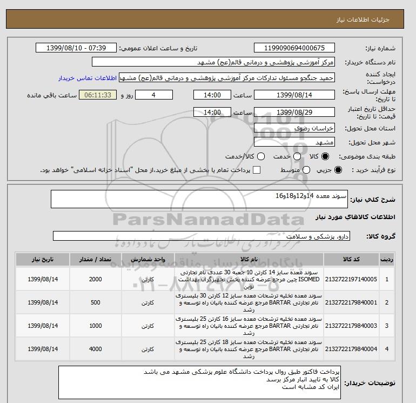Click the کد کالا column header
Screen dimensions: 416x403
click(x=351, y=260)
